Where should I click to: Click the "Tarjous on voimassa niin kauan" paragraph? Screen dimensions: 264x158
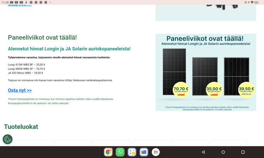(x=60, y=80)
